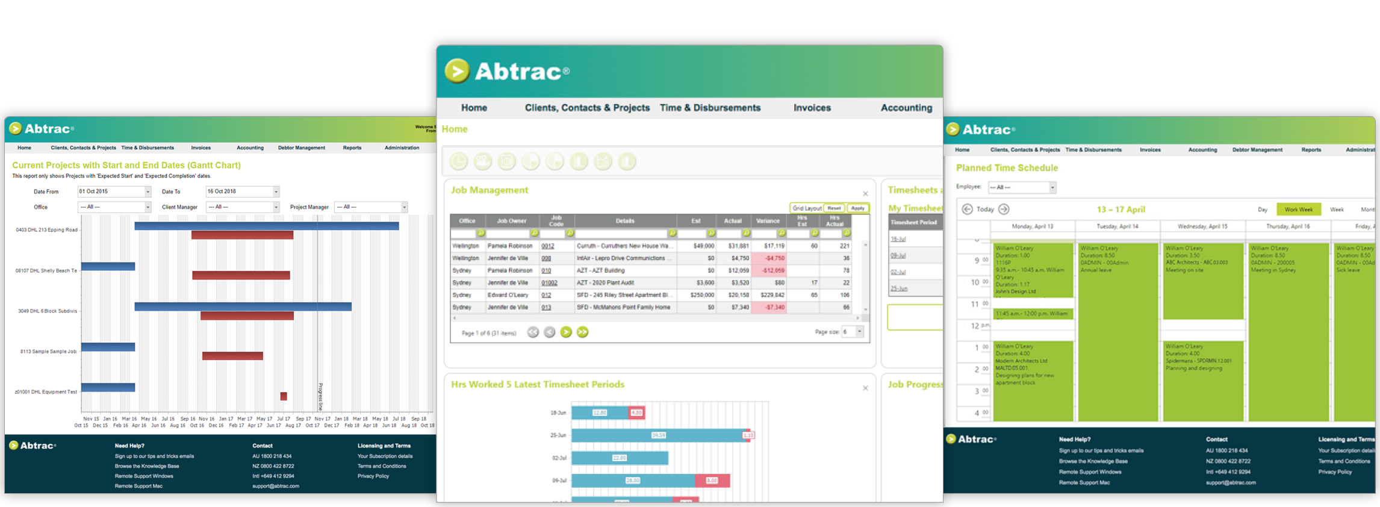
Task: Open Clients, Contacts & Projects menu in center window
Action: click(587, 108)
